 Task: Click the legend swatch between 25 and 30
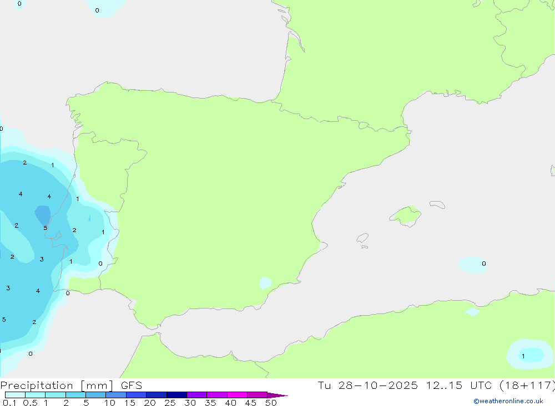tap(176, 395)
